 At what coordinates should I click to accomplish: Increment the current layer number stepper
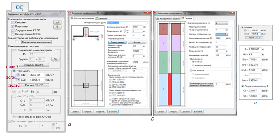click(227, 29)
